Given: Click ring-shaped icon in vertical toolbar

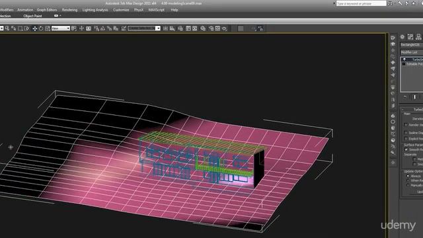Looking at the screenshot, I should click(x=393, y=122).
